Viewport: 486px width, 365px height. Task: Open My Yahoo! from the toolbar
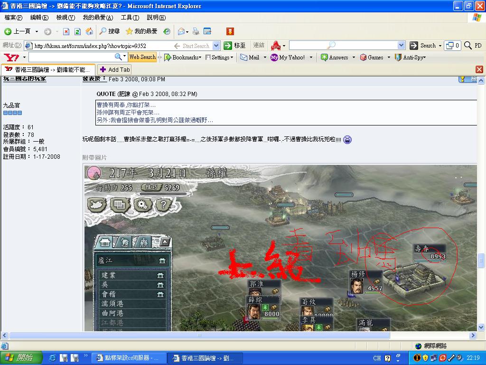pyautogui.click(x=288, y=58)
